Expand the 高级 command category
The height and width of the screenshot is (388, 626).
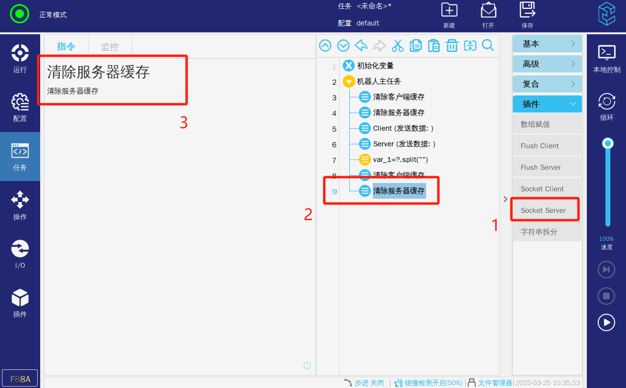[x=547, y=64]
